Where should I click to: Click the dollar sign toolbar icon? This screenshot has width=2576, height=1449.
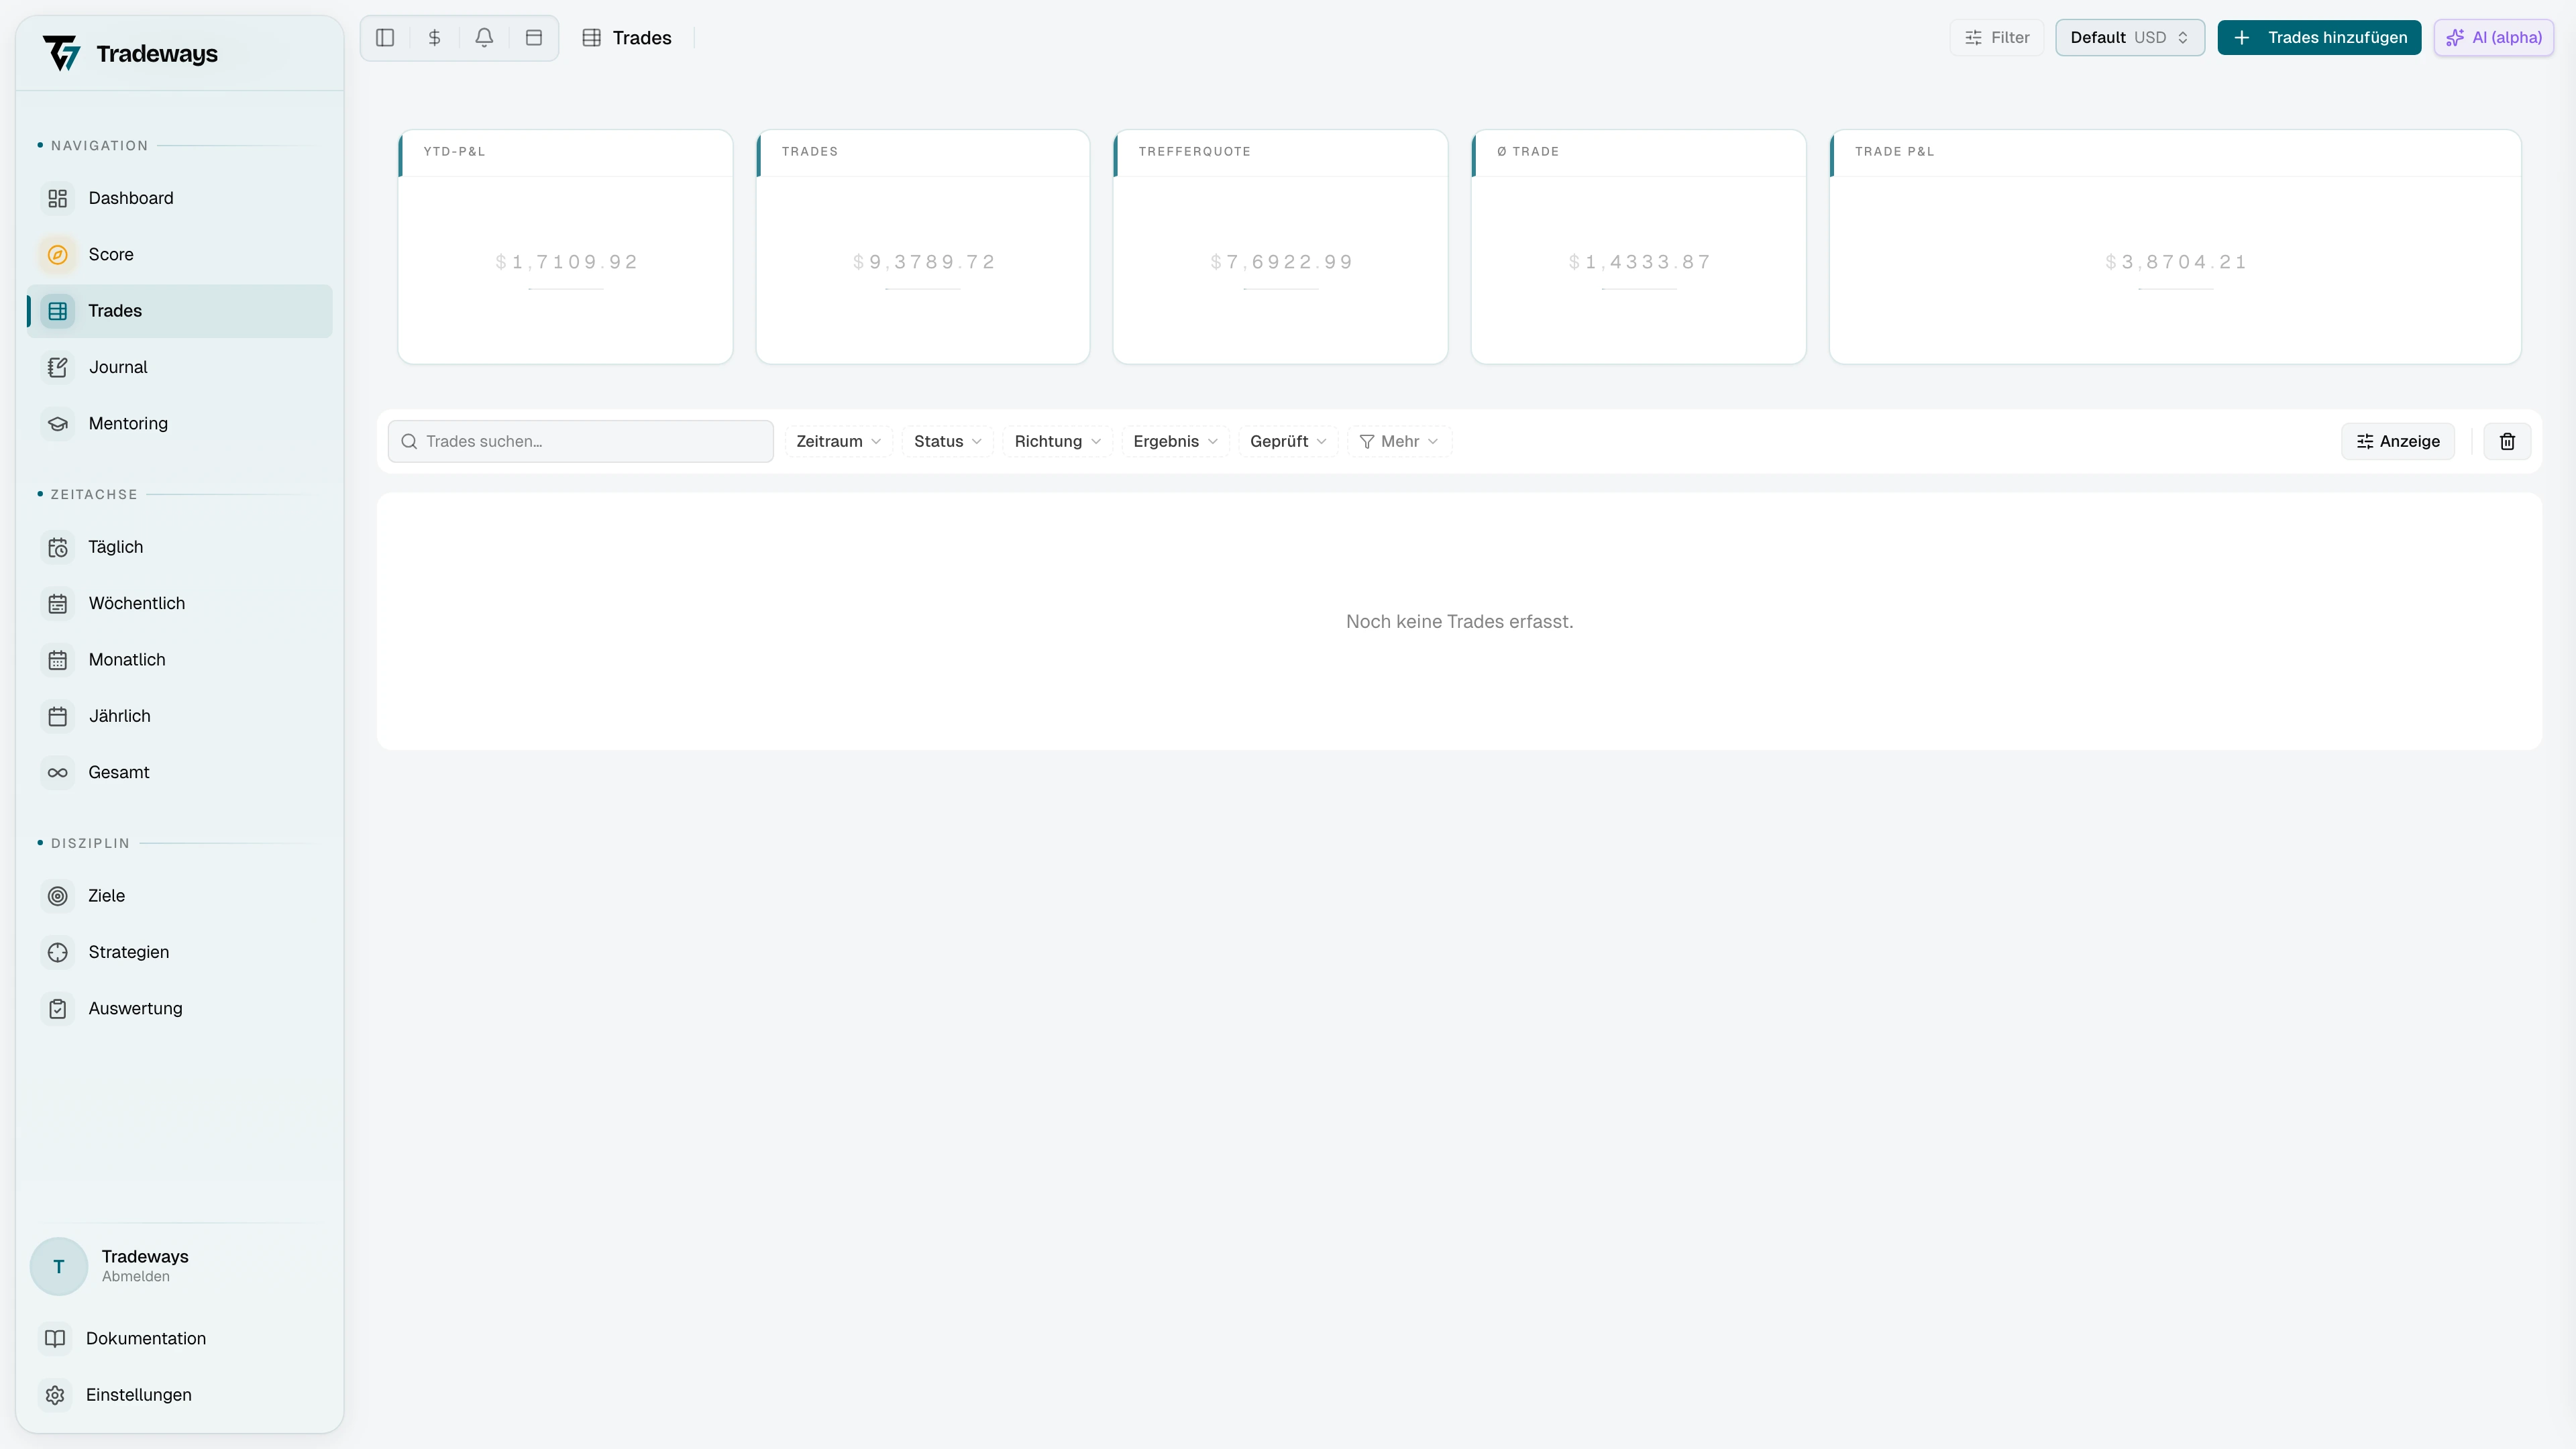pyautogui.click(x=434, y=38)
